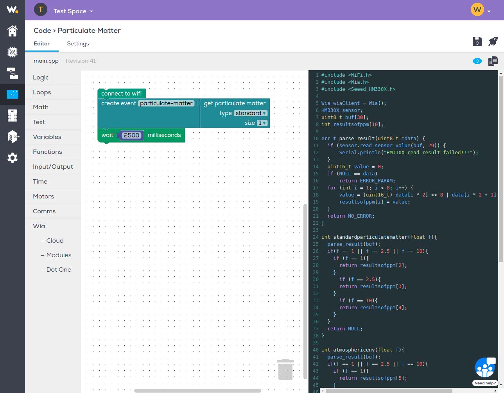This screenshot has width=504, height=393.
Task: Open the size 1 dropdown
Action: point(262,123)
